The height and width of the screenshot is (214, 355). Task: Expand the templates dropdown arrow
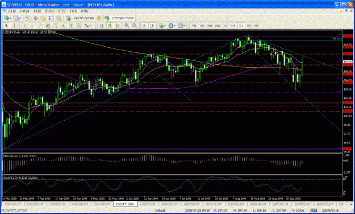click(x=184, y=26)
